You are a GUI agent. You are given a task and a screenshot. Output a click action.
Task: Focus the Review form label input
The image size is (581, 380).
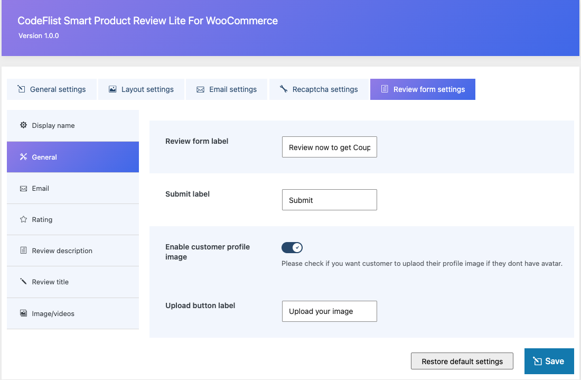coord(330,147)
